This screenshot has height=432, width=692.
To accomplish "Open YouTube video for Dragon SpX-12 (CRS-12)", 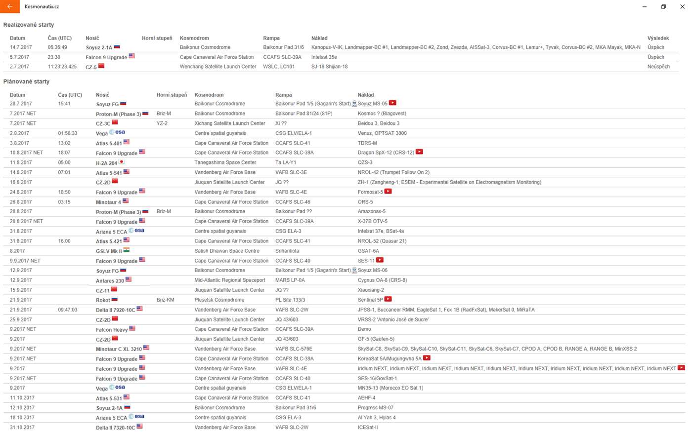I will [419, 152].
